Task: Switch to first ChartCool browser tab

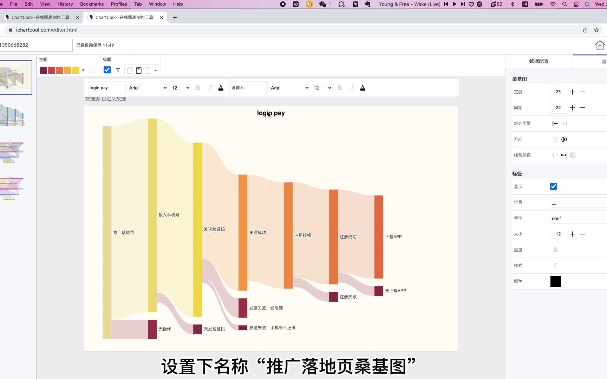Action: pyautogui.click(x=40, y=17)
